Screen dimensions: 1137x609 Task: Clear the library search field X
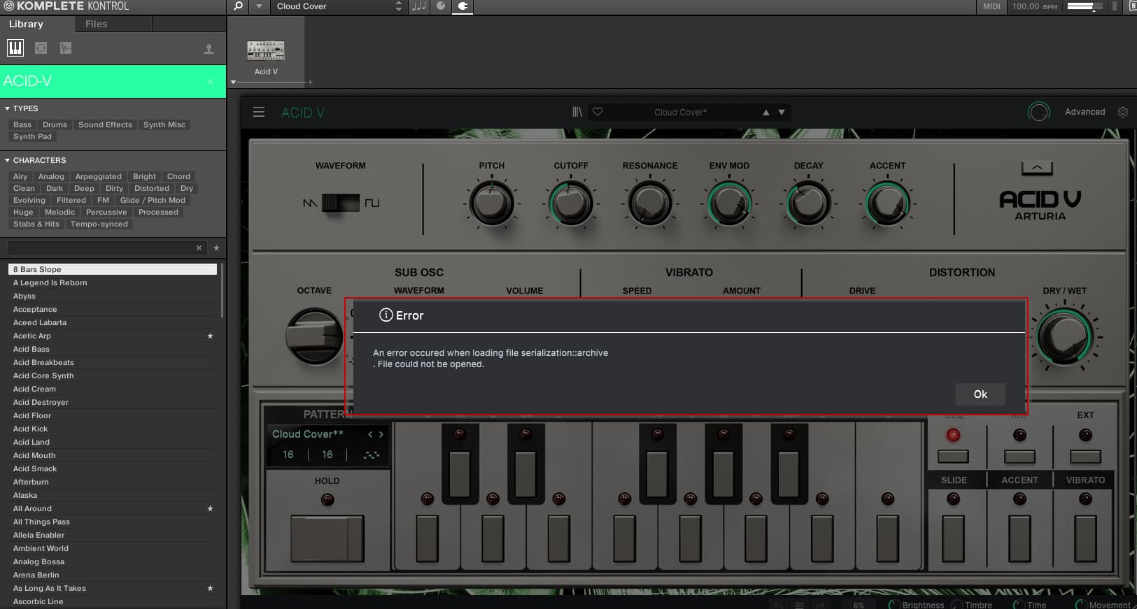click(199, 248)
